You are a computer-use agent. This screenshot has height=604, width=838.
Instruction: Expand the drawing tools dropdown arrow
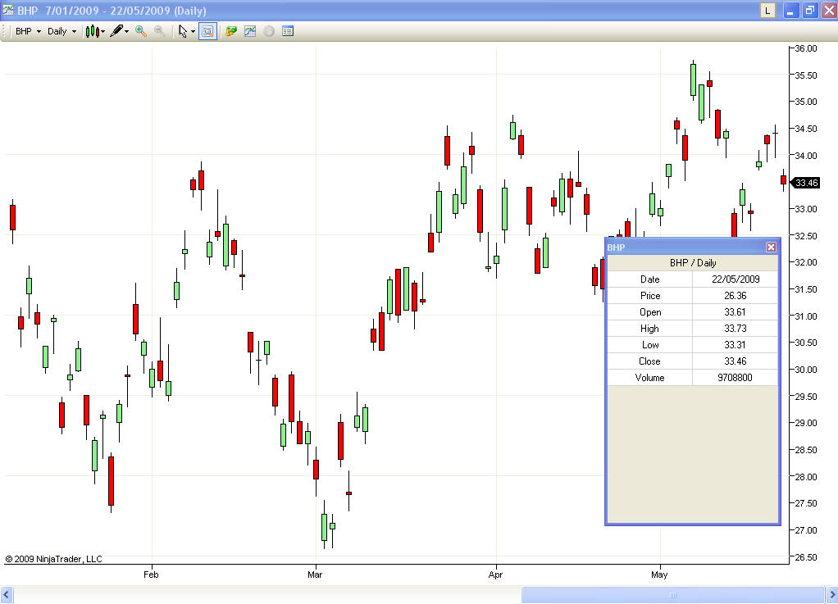click(x=126, y=31)
